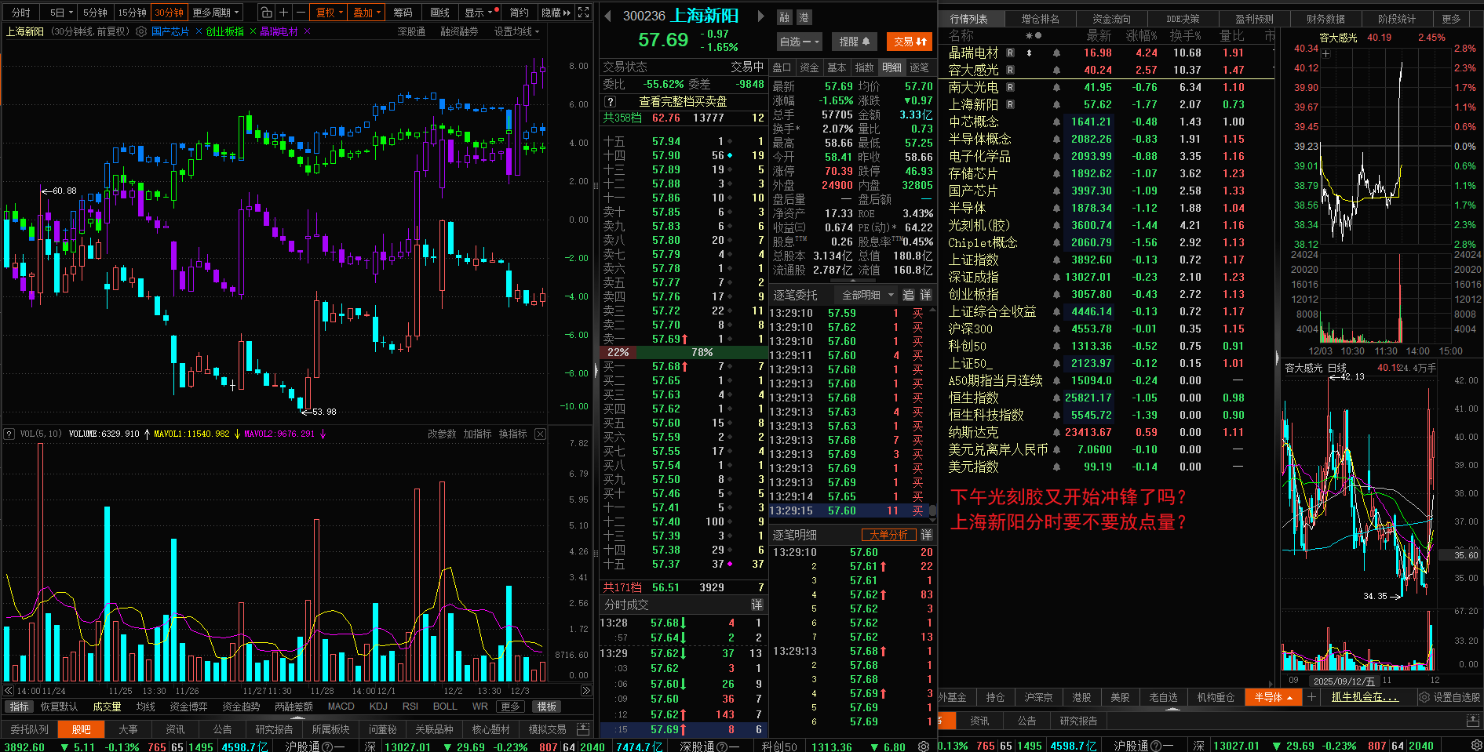Screen dimensions: 1484x752
Task: Close the VOL indicator sub-panel
Action: tap(540, 434)
